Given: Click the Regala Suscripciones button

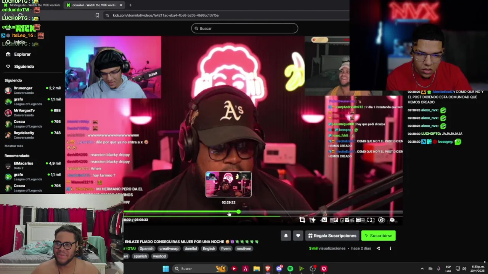Looking at the screenshot, I should point(332,236).
